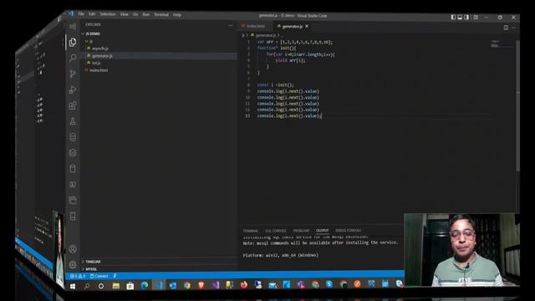The width and height of the screenshot is (535, 301).
Task: Open the Edit menu
Action: pos(92,14)
